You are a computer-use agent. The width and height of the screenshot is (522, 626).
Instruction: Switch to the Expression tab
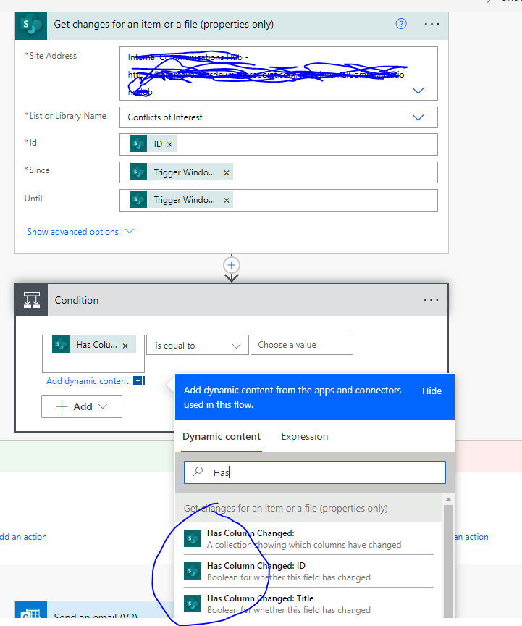305,436
